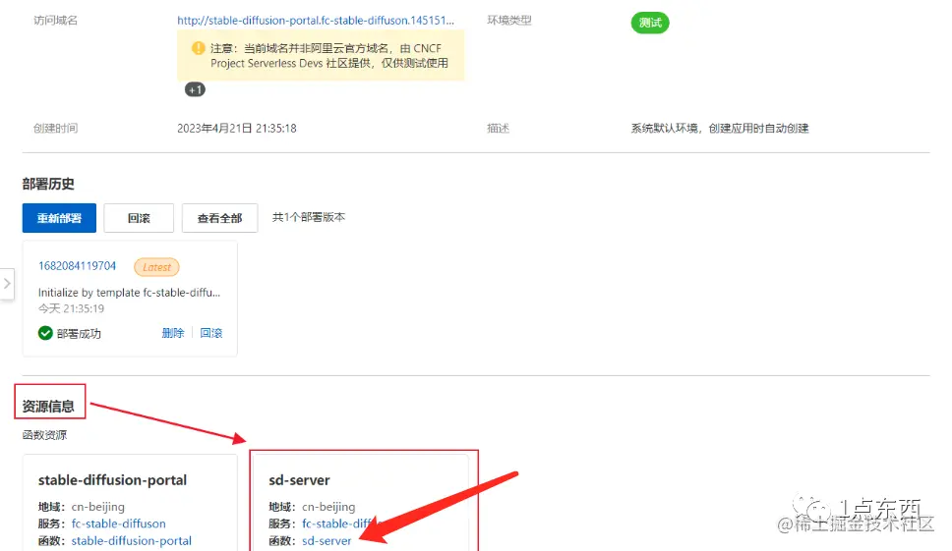
Task: Click the Latest tag on the deployment card
Action: [156, 267]
